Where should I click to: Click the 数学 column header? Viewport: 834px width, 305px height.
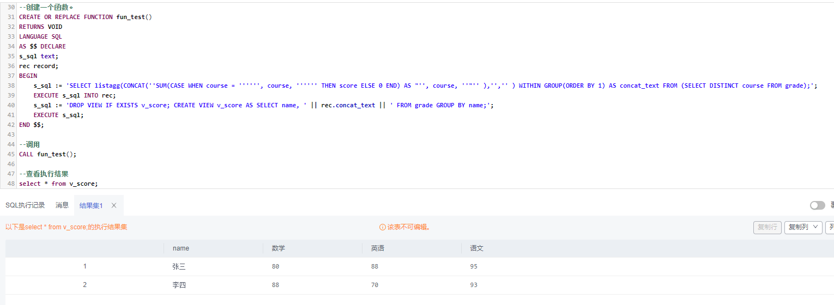(x=279, y=248)
